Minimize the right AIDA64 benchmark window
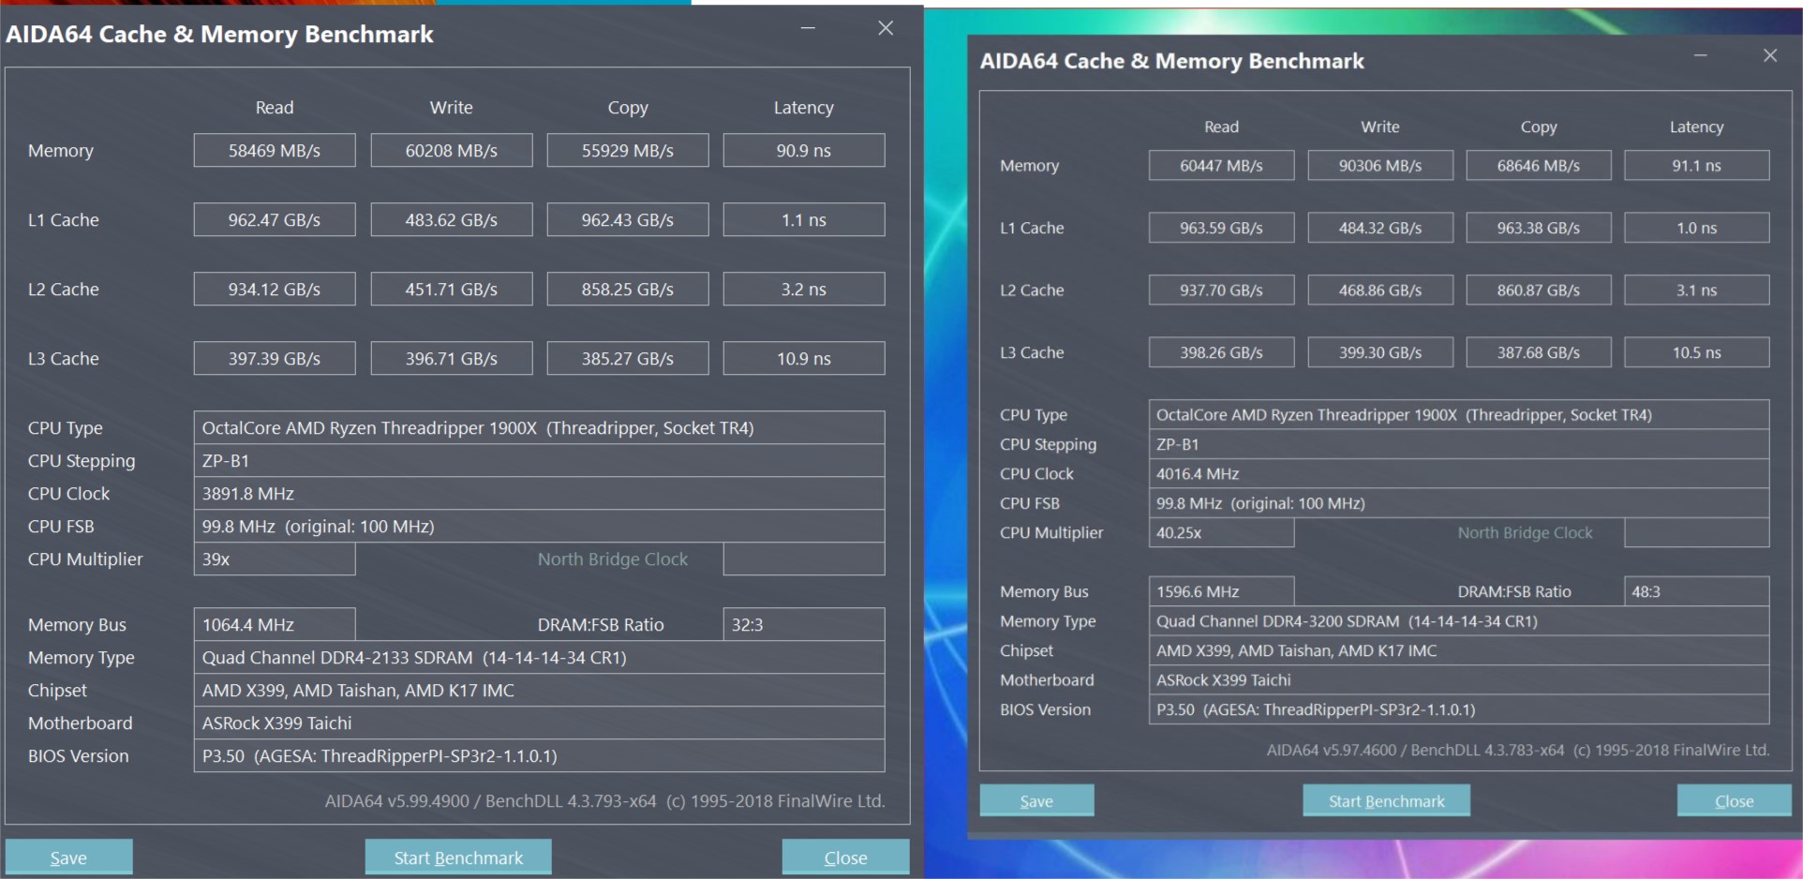The width and height of the screenshot is (1803, 879). coord(1701,55)
